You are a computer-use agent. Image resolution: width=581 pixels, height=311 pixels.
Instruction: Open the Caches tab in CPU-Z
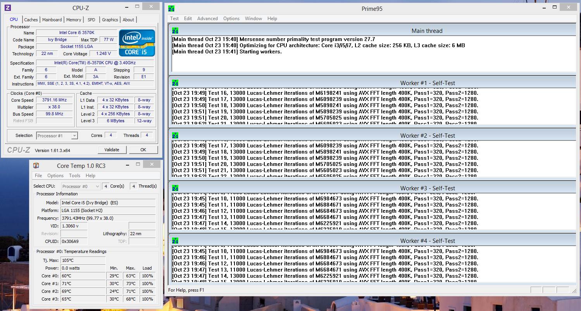click(x=31, y=20)
